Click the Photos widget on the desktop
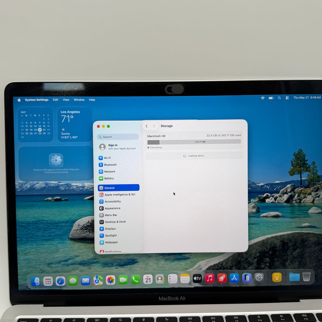The width and height of the screenshot is (322, 322). click(56, 164)
